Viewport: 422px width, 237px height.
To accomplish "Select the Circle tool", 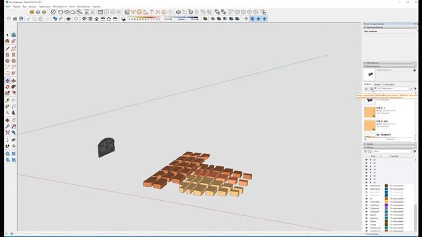I will 7,61.
